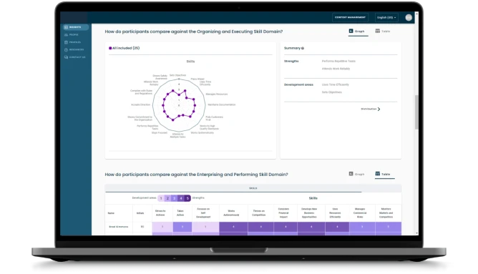Select scale level 2 swatch
This screenshot has width=478, height=274.
(x=167, y=198)
